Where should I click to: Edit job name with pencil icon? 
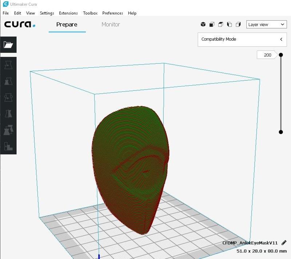point(284,243)
